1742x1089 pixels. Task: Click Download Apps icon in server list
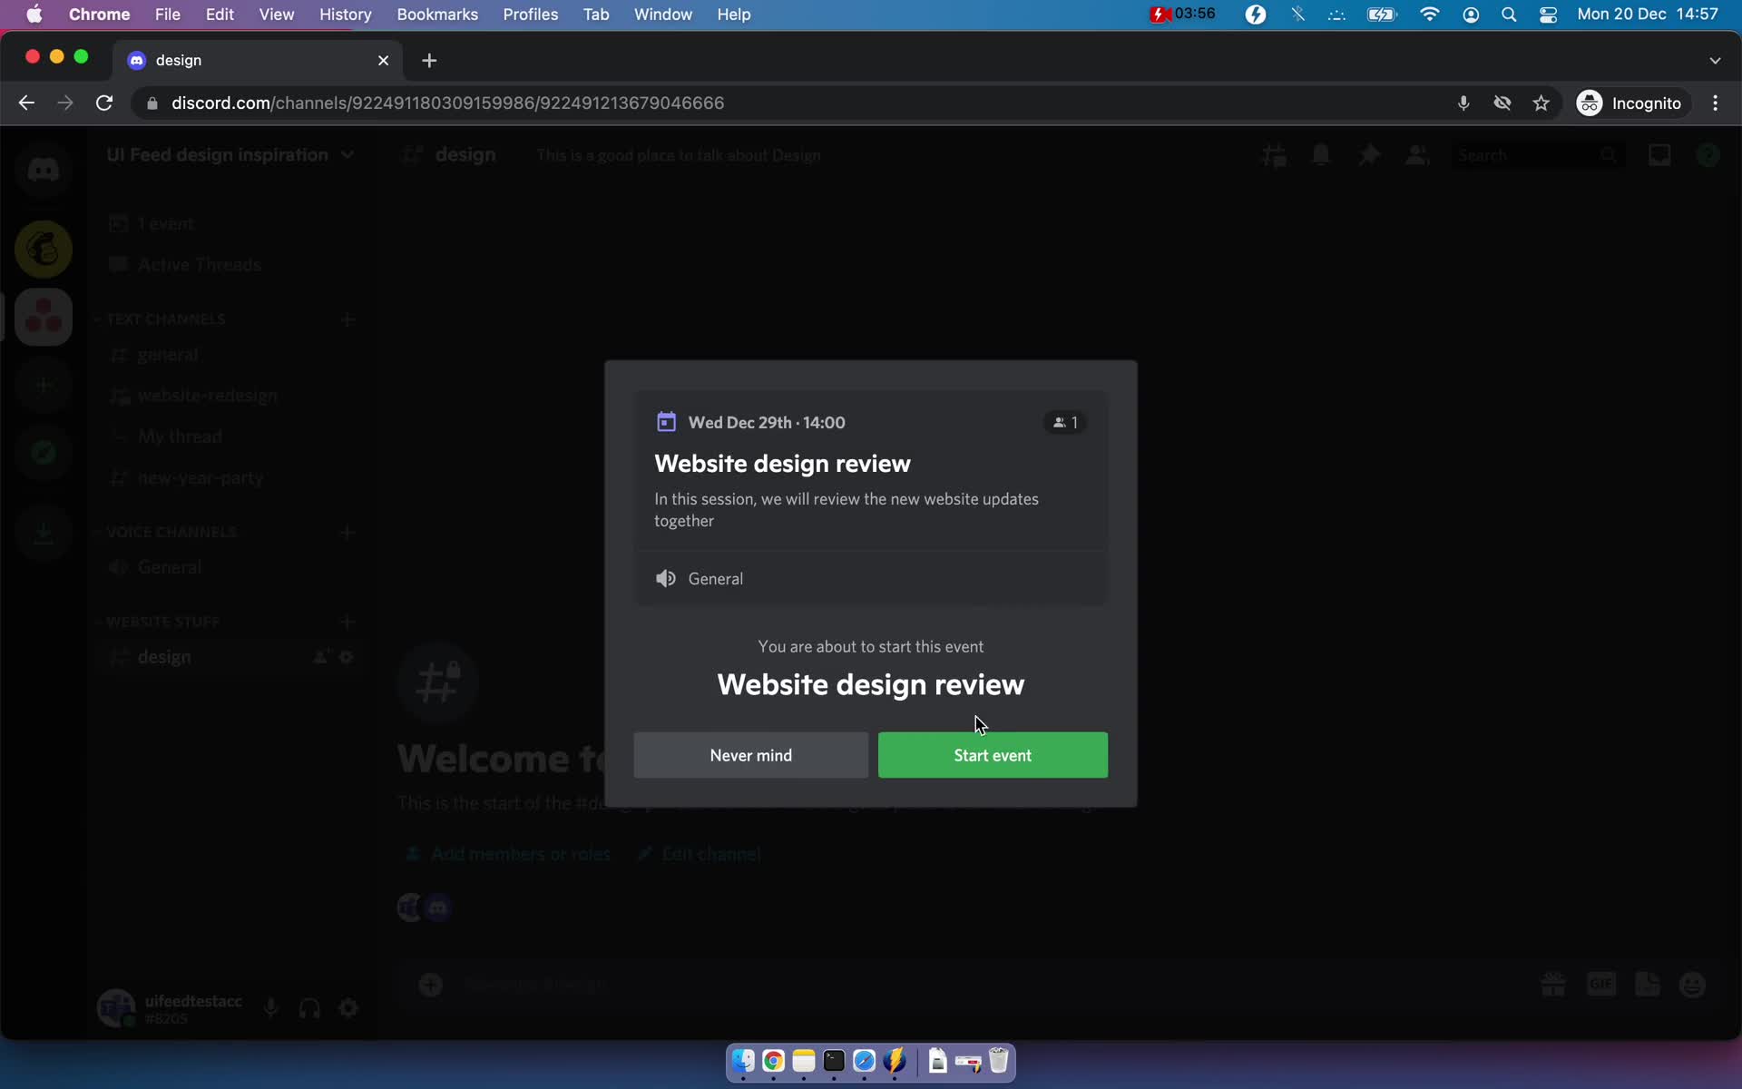pos(43,533)
